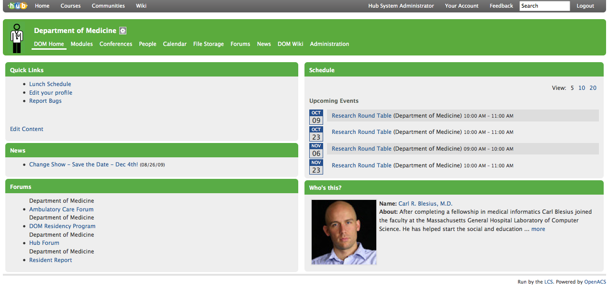Focus the Search input field
This screenshot has height=296, width=608.
tap(544, 6)
